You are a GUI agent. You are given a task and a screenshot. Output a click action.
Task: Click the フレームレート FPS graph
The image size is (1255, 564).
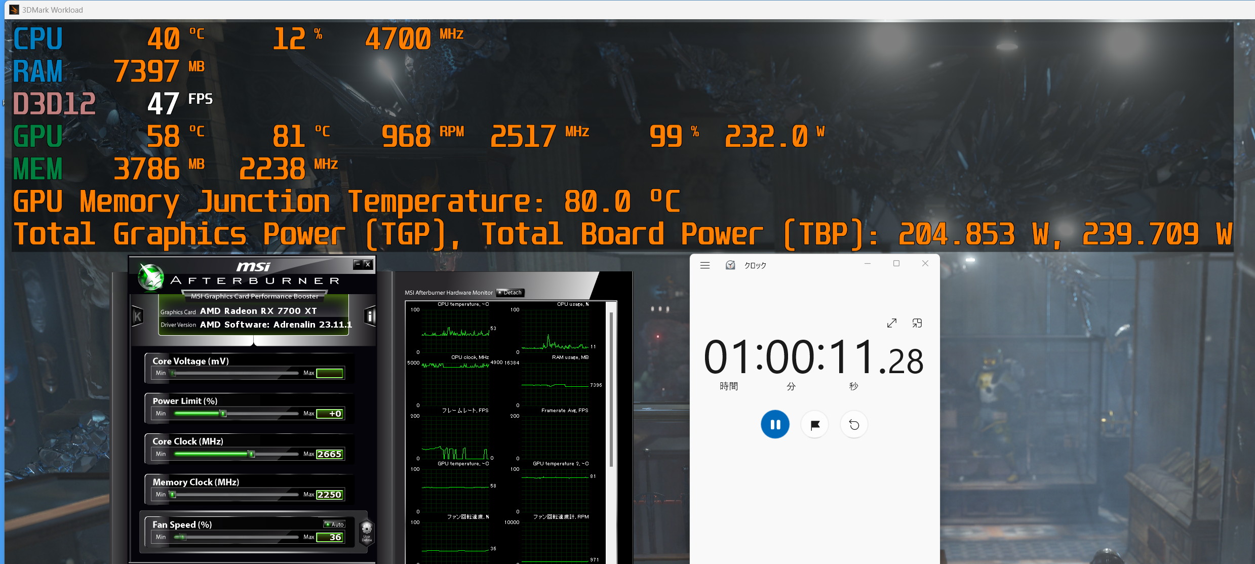(x=455, y=436)
